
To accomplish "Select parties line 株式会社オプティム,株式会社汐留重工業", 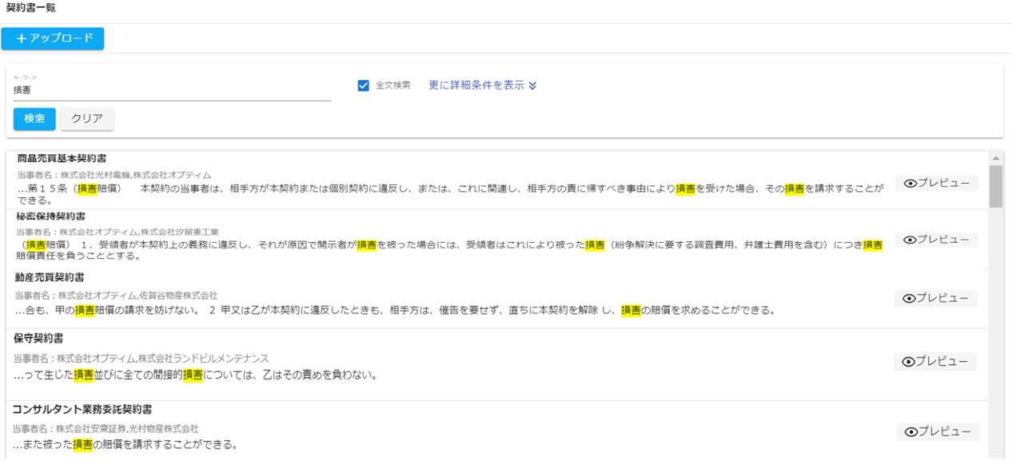I will tap(117, 232).
